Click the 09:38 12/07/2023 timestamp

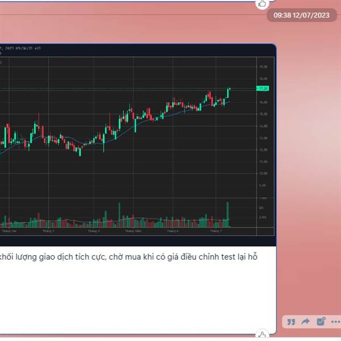click(x=302, y=15)
